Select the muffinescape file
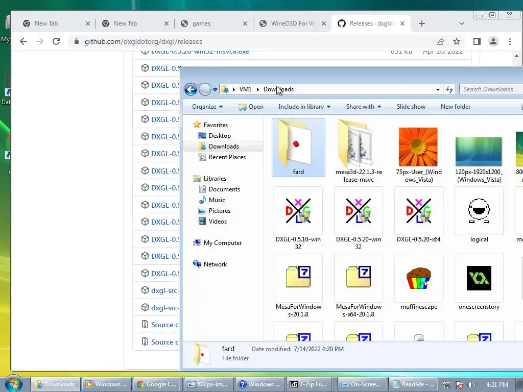The height and width of the screenshot is (392, 523). (x=419, y=282)
